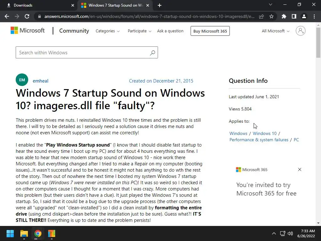
Task: Select the Windows 7 Startup Sound tab
Action: [115, 5]
